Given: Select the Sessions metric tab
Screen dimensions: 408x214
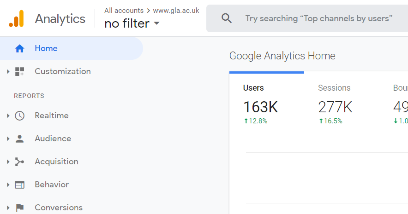Looking at the screenshot, I should [x=342, y=104].
